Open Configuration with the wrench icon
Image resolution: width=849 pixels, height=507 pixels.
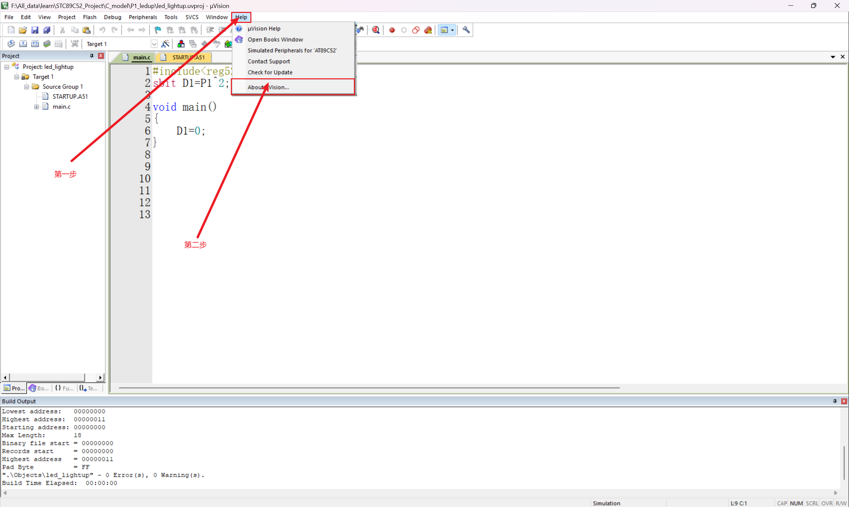(x=466, y=30)
